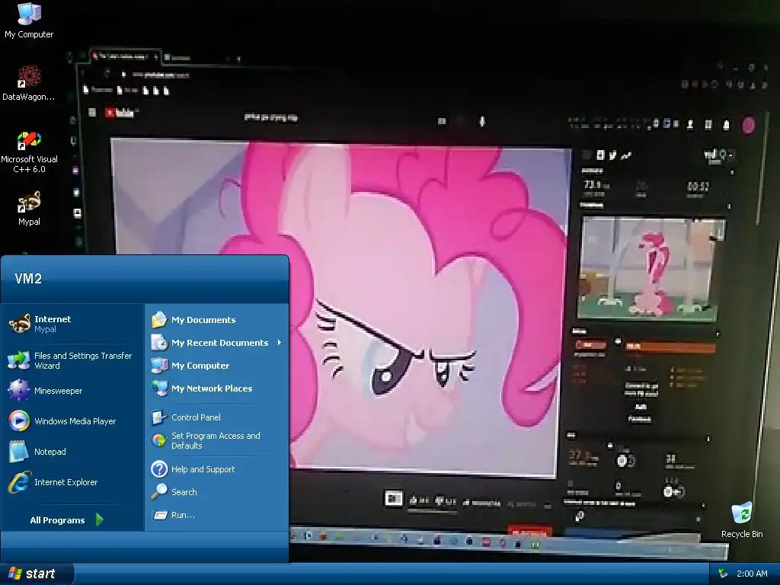
Task: Open Help and Support
Action: 216,468
